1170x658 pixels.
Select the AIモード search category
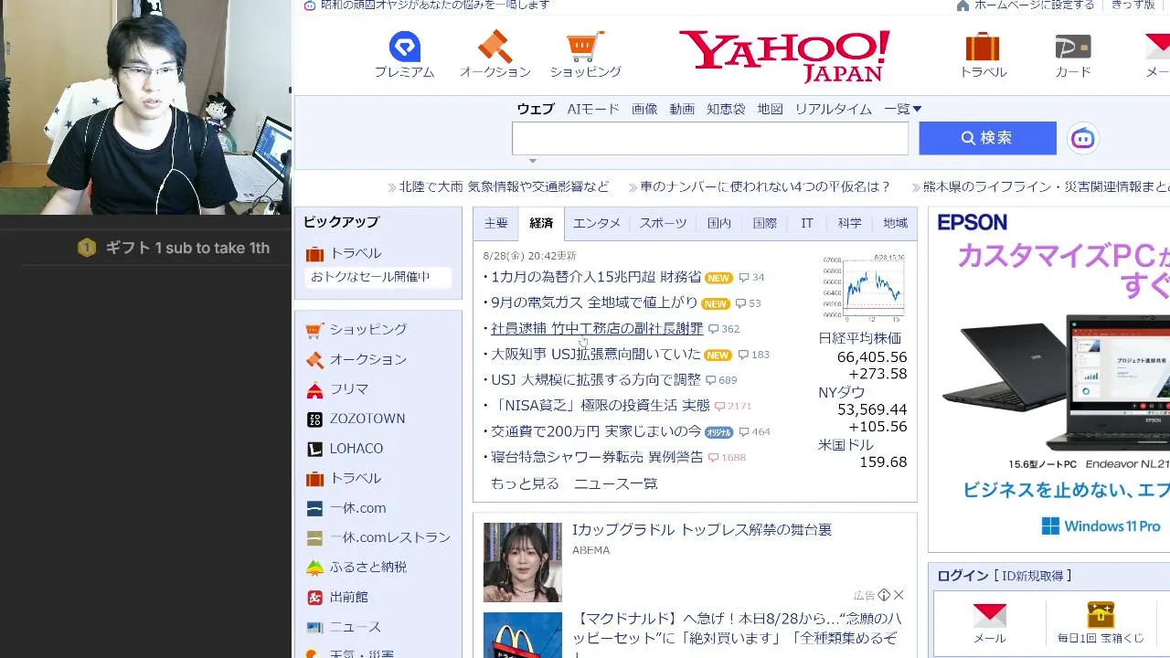[x=593, y=109]
